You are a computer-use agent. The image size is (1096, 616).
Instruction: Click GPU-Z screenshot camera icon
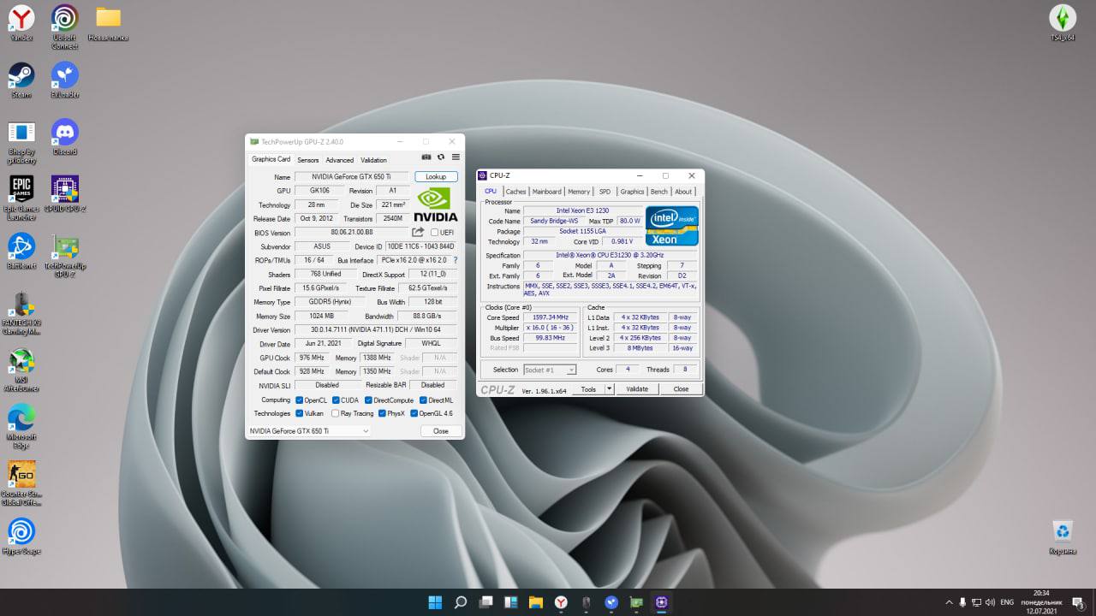point(426,157)
